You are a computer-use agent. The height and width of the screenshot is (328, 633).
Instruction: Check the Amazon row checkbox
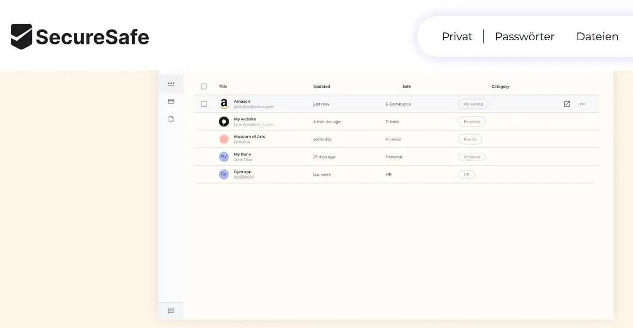204,104
